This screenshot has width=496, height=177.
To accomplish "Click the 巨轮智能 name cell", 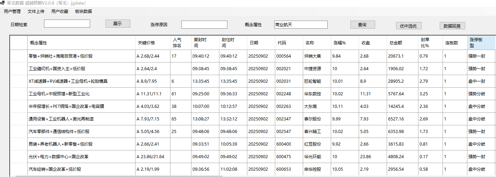I will point(312,81).
